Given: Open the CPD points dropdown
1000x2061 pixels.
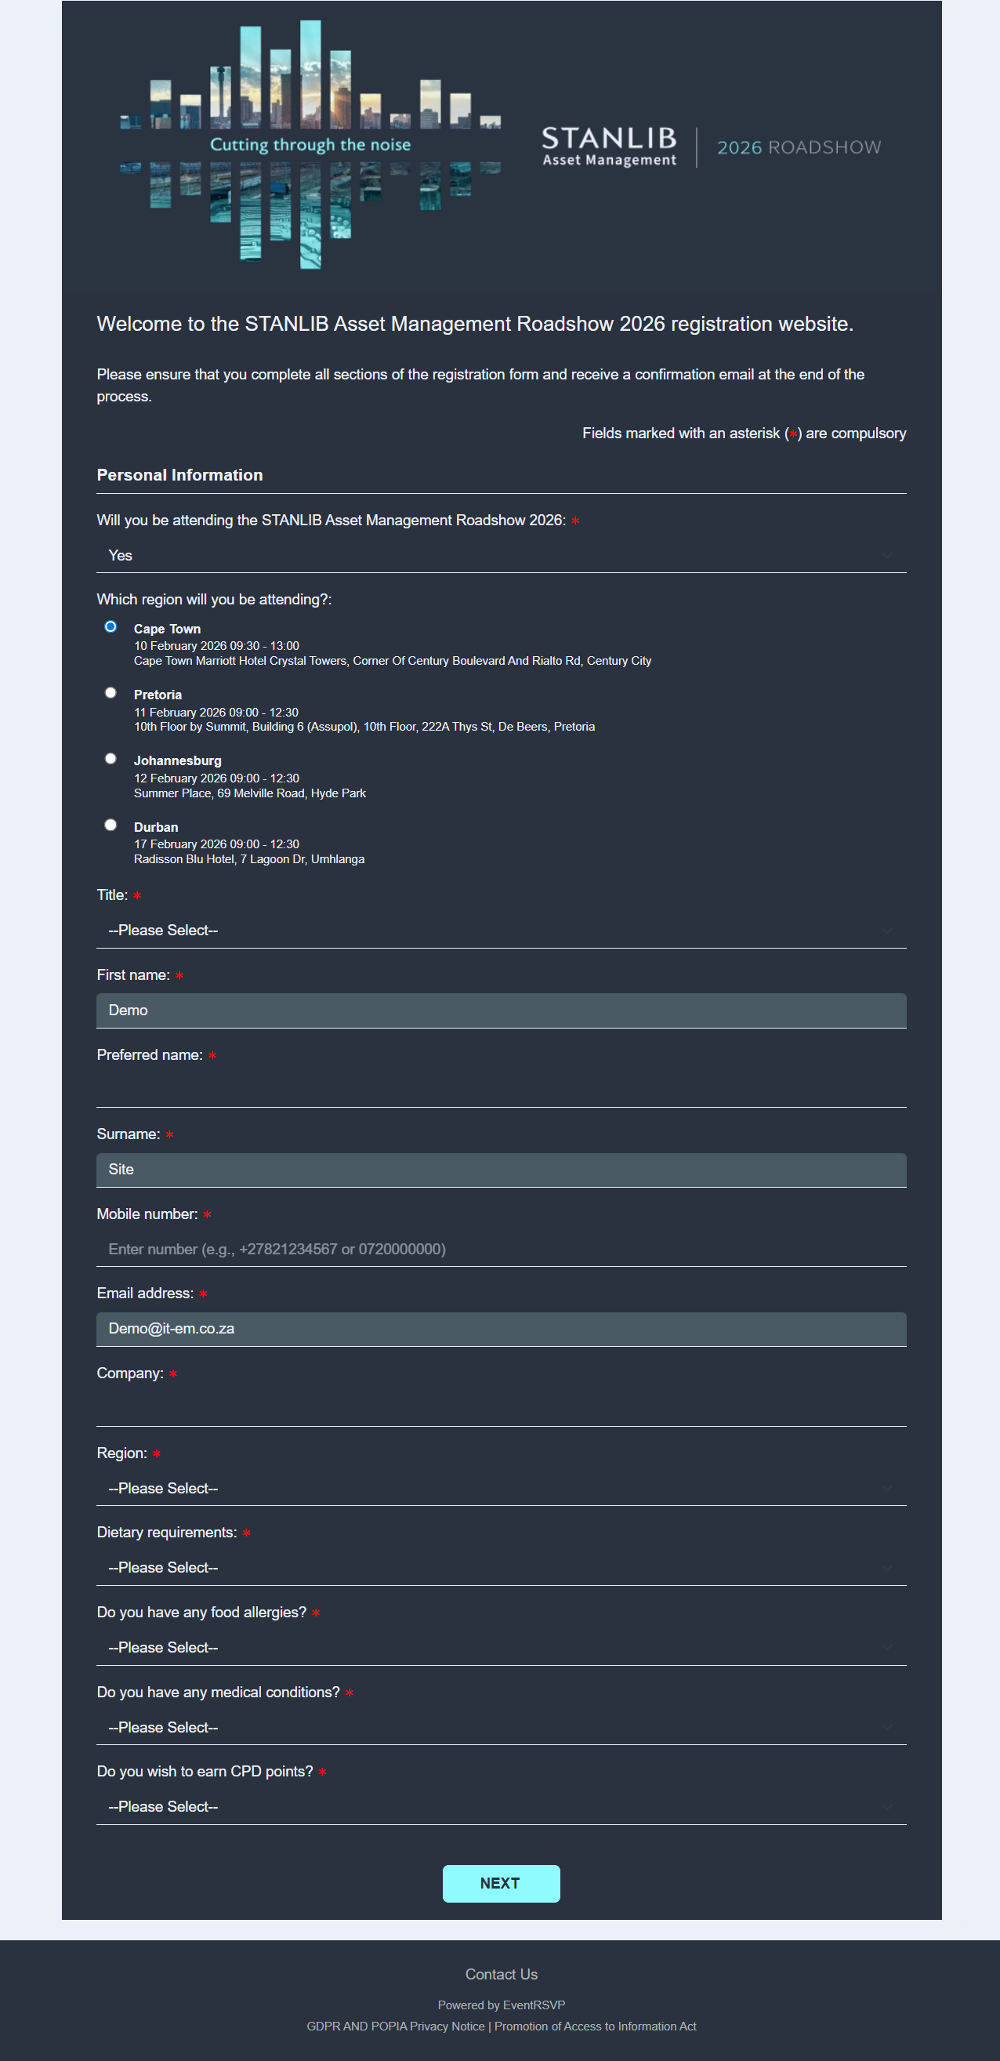Looking at the screenshot, I should coord(501,1806).
